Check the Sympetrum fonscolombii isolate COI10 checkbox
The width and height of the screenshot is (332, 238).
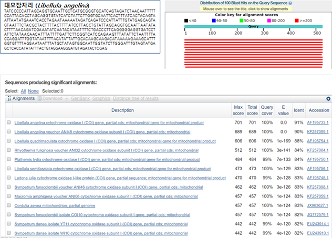(x=9, y=214)
